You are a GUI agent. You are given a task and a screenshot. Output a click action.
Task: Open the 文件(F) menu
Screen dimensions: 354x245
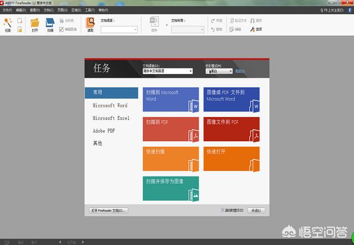(7, 10)
